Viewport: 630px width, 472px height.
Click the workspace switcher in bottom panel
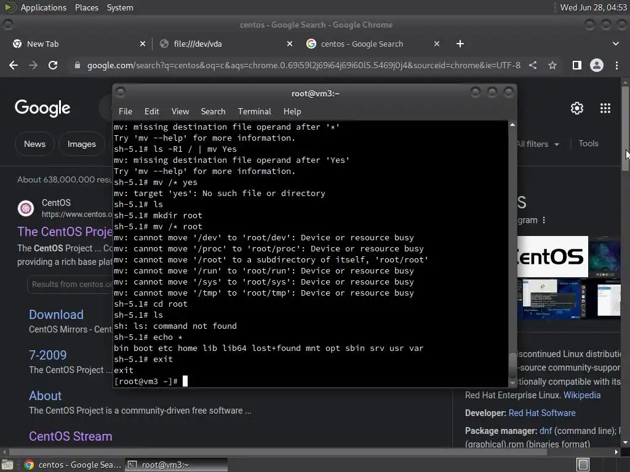[583, 465]
